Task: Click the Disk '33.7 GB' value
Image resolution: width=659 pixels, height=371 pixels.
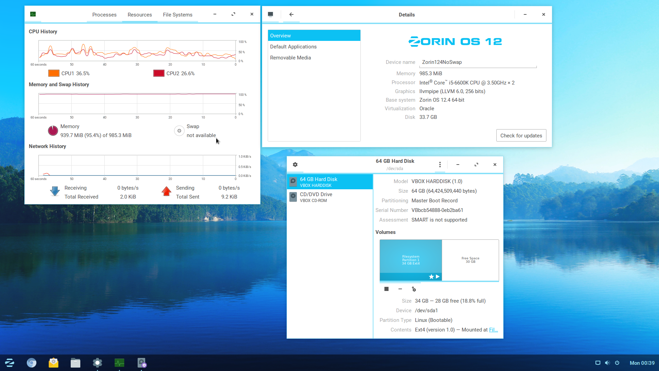Action: (x=428, y=117)
